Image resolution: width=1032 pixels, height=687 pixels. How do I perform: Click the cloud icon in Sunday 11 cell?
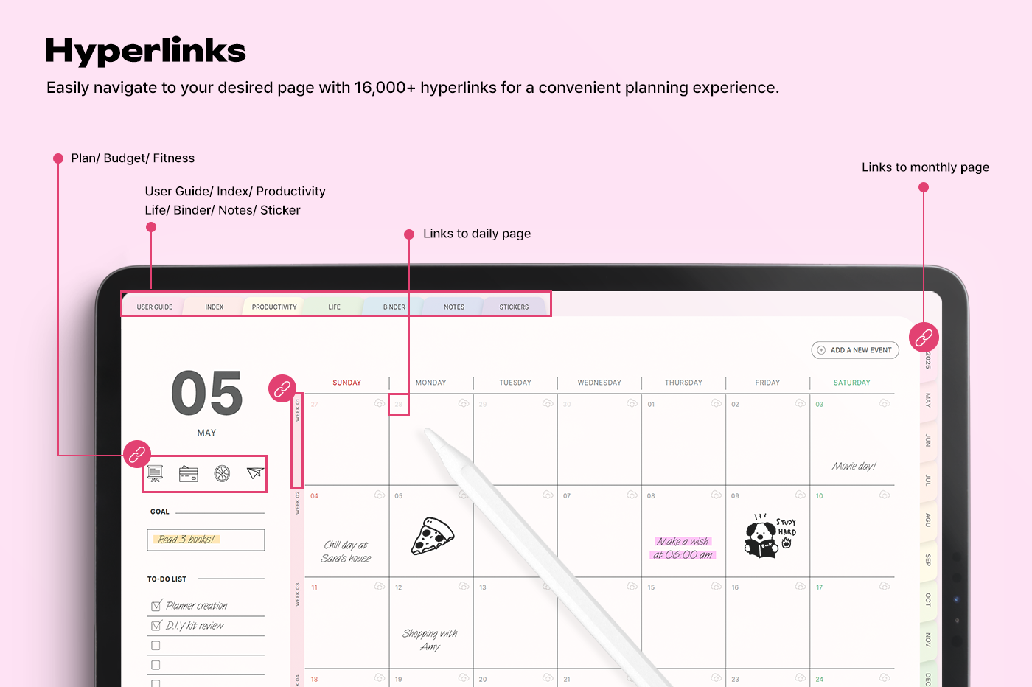click(379, 586)
